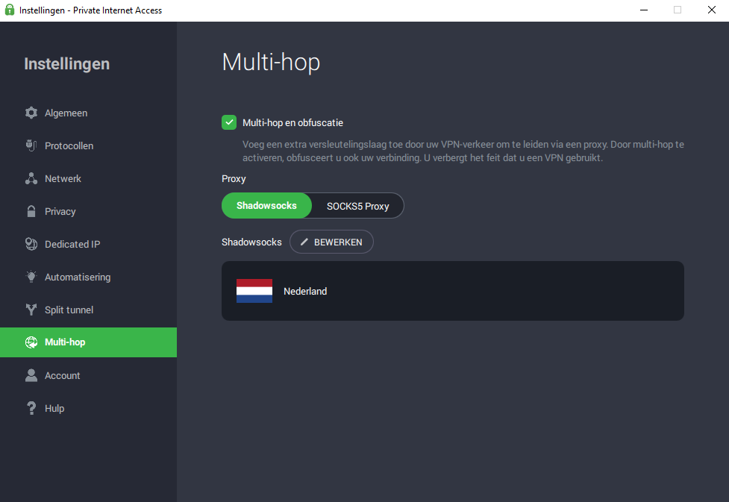Click the Account person icon
The width and height of the screenshot is (729, 502).
click(x=31, y=376)
